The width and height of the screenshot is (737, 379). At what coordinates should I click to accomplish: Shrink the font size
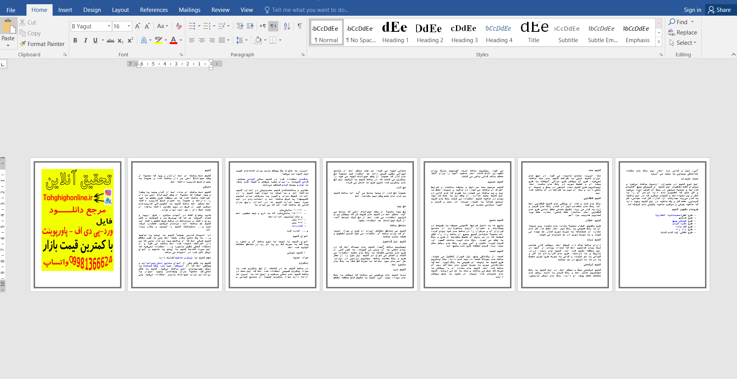point(147,26)
